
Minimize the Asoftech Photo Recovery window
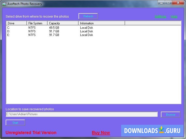click(161, 3)
